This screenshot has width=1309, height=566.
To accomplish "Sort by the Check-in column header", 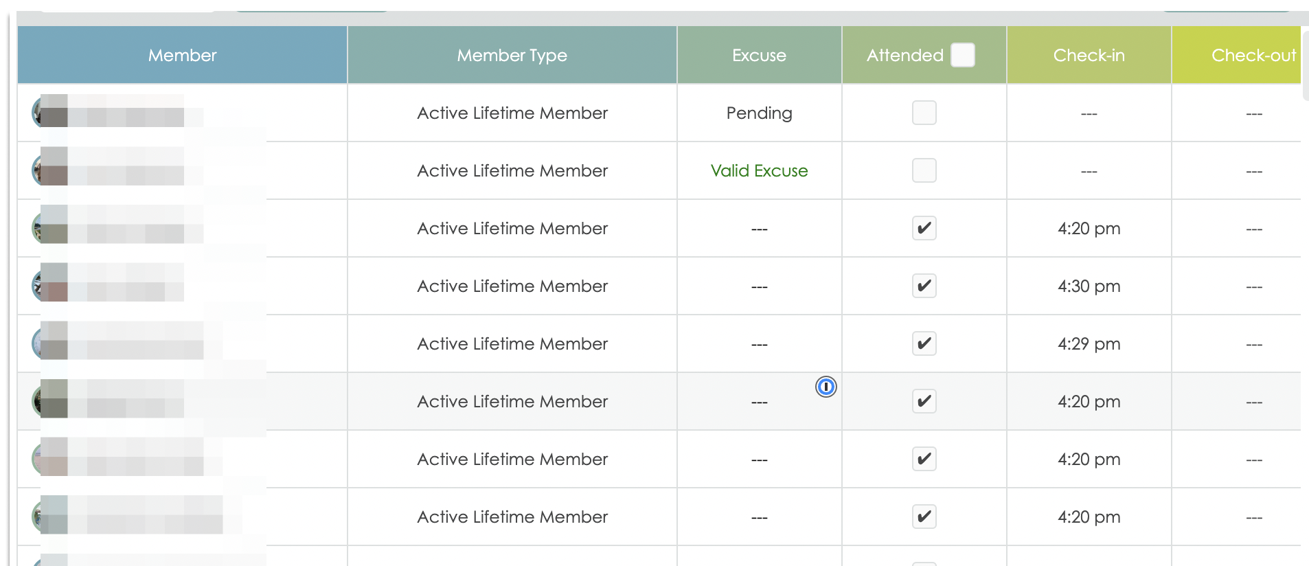I will [1089, 55].
